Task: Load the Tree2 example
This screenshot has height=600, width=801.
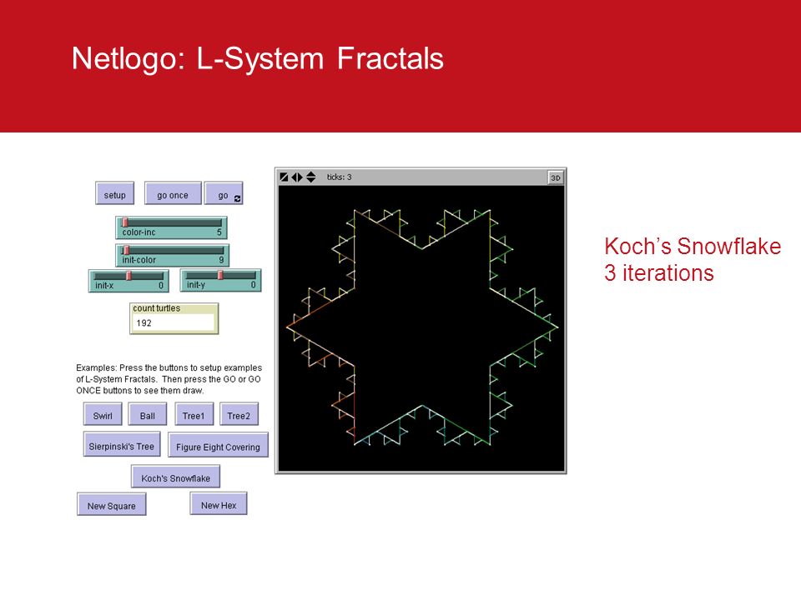Action: coord(239,414)
